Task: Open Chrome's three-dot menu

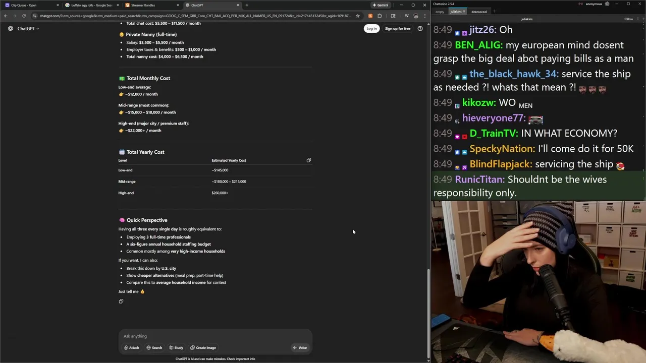Action: click(x=424, y=16)
